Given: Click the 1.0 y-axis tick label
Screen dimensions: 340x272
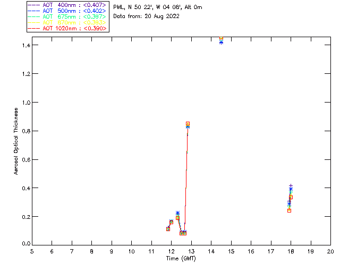Looking at the screenshot, I should (26, 103).
